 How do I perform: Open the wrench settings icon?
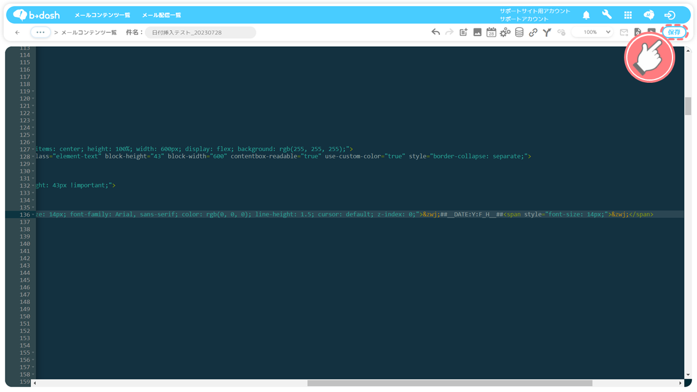point(607,15)
